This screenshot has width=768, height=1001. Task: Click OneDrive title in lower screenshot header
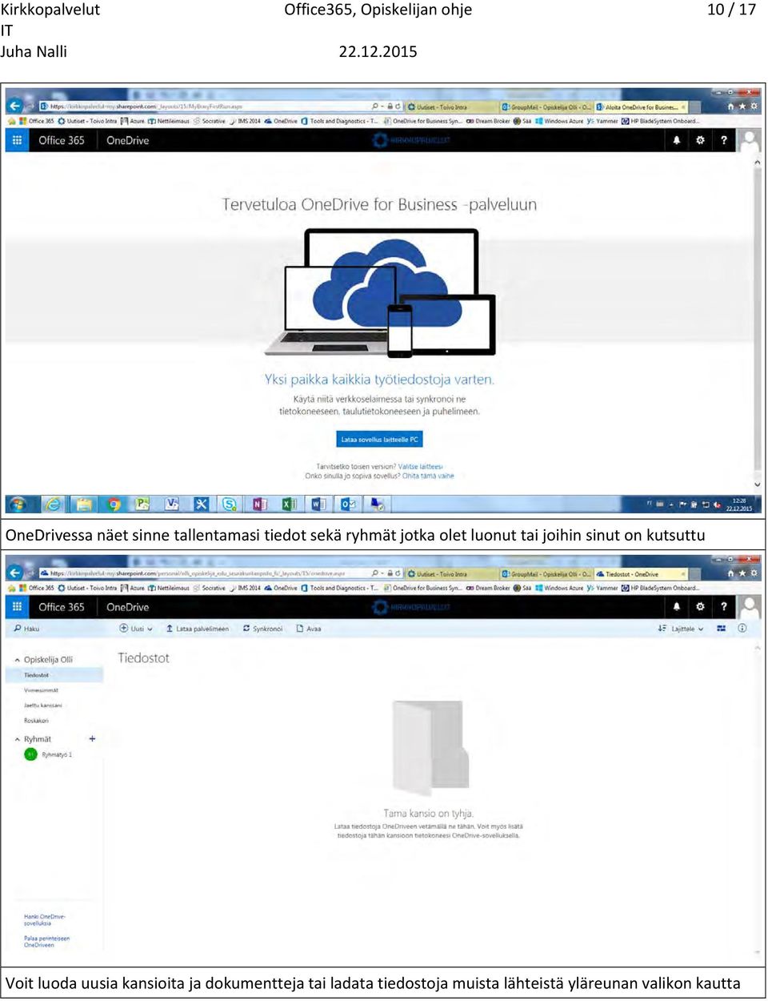[128, 607]
